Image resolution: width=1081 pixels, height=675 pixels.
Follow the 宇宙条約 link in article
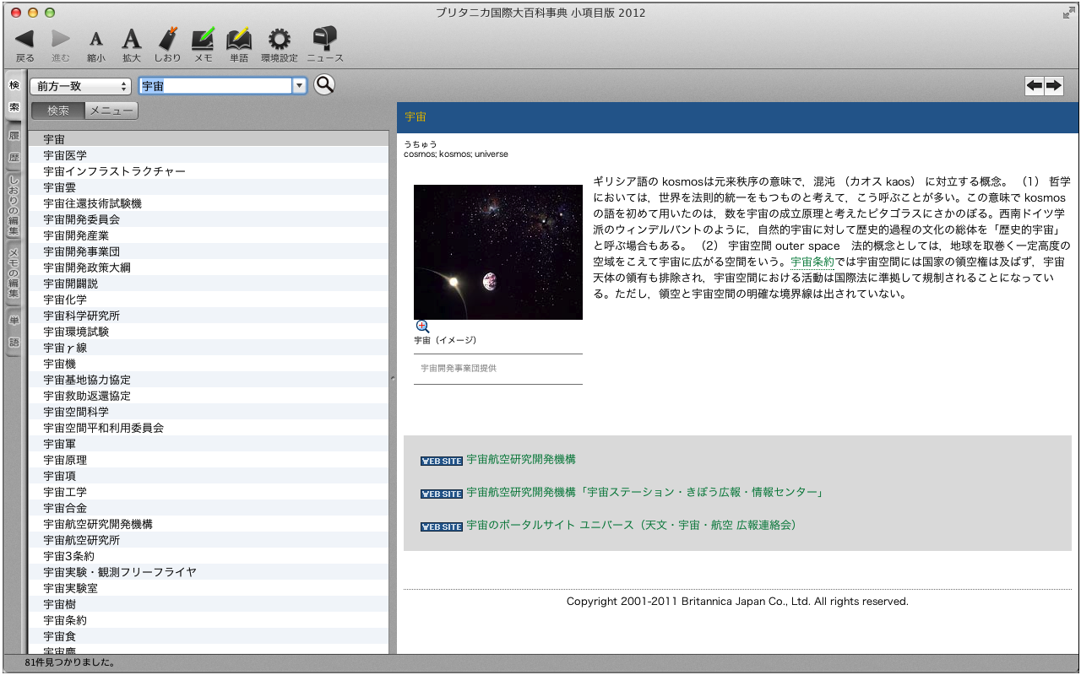pyautogui.click(x=812, y=262)
